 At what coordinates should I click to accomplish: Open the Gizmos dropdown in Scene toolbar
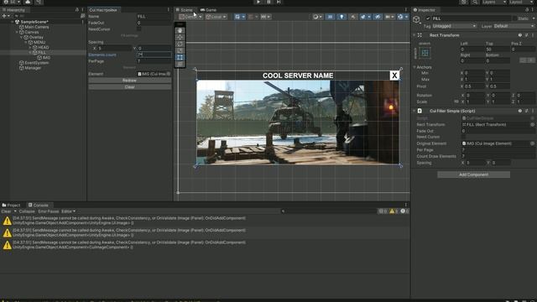coord(402,17)
